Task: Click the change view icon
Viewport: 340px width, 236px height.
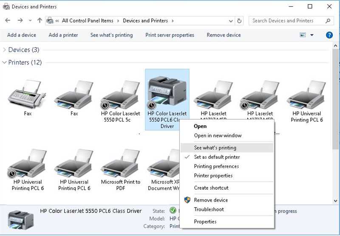Action: click(303, 35)
